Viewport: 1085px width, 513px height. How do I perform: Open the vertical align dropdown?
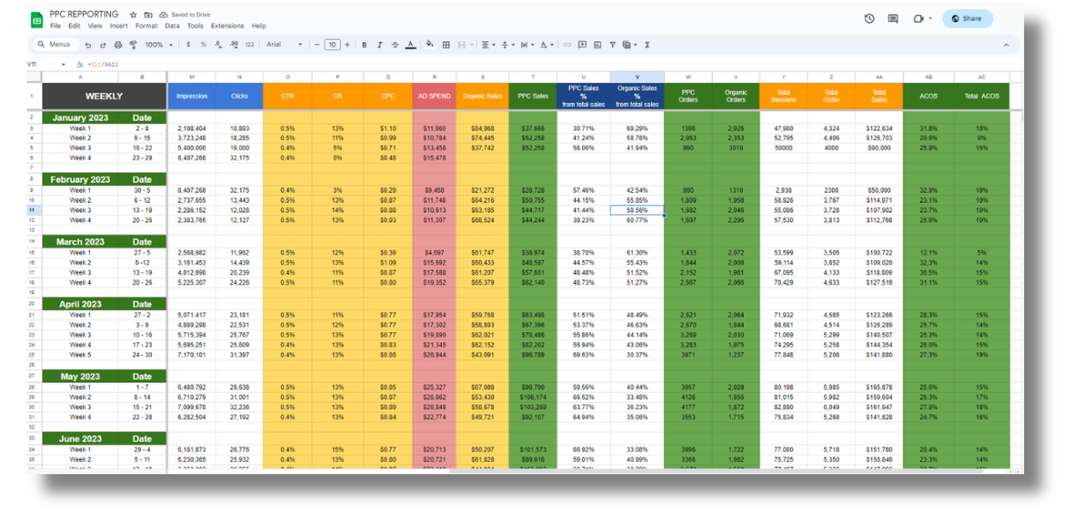[508, 45]
